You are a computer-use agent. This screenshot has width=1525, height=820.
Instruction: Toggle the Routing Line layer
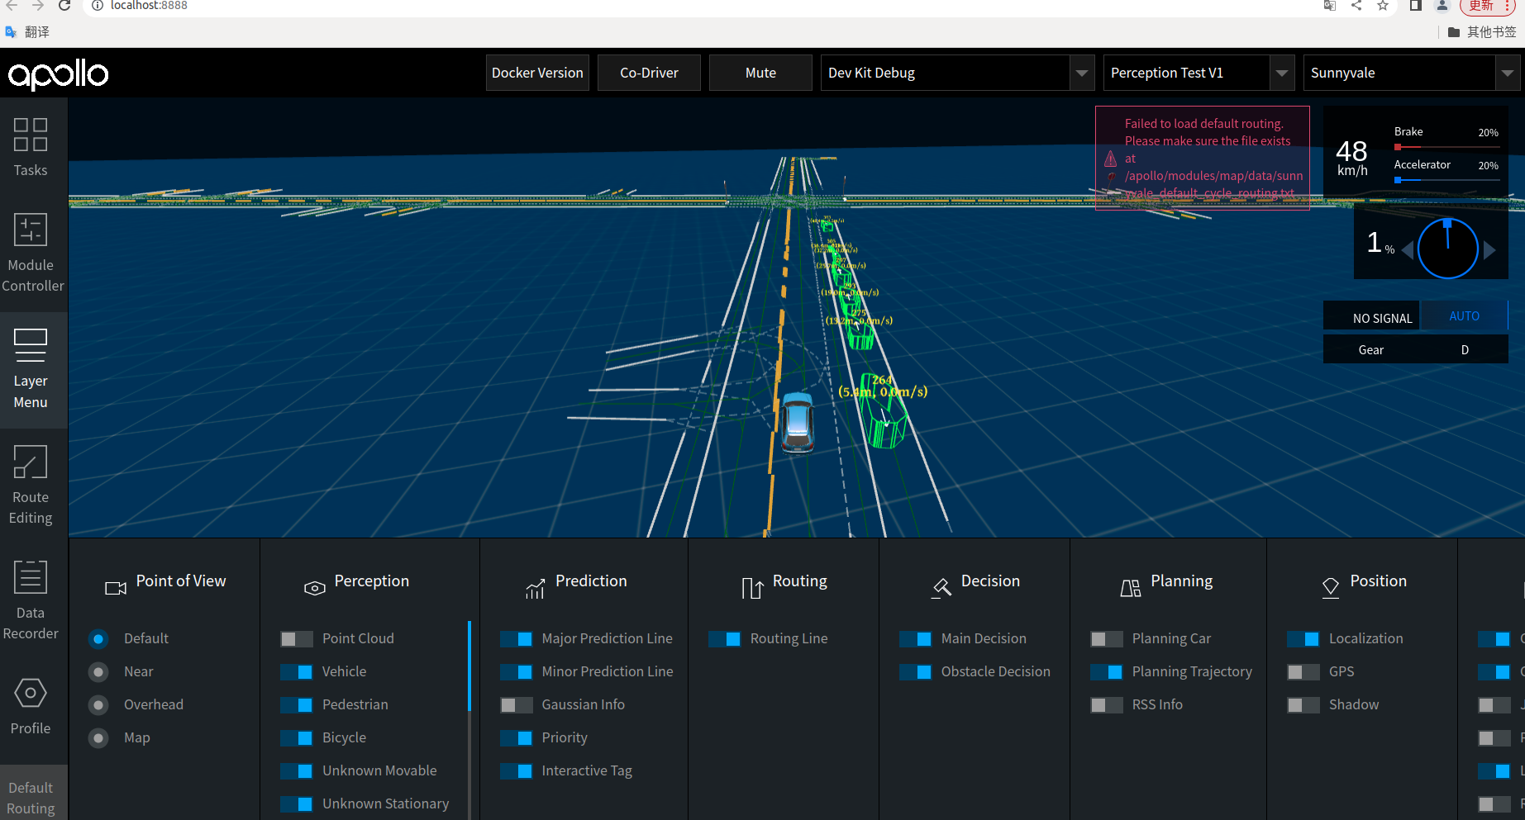pyautogui.click(x=725, y=639)
